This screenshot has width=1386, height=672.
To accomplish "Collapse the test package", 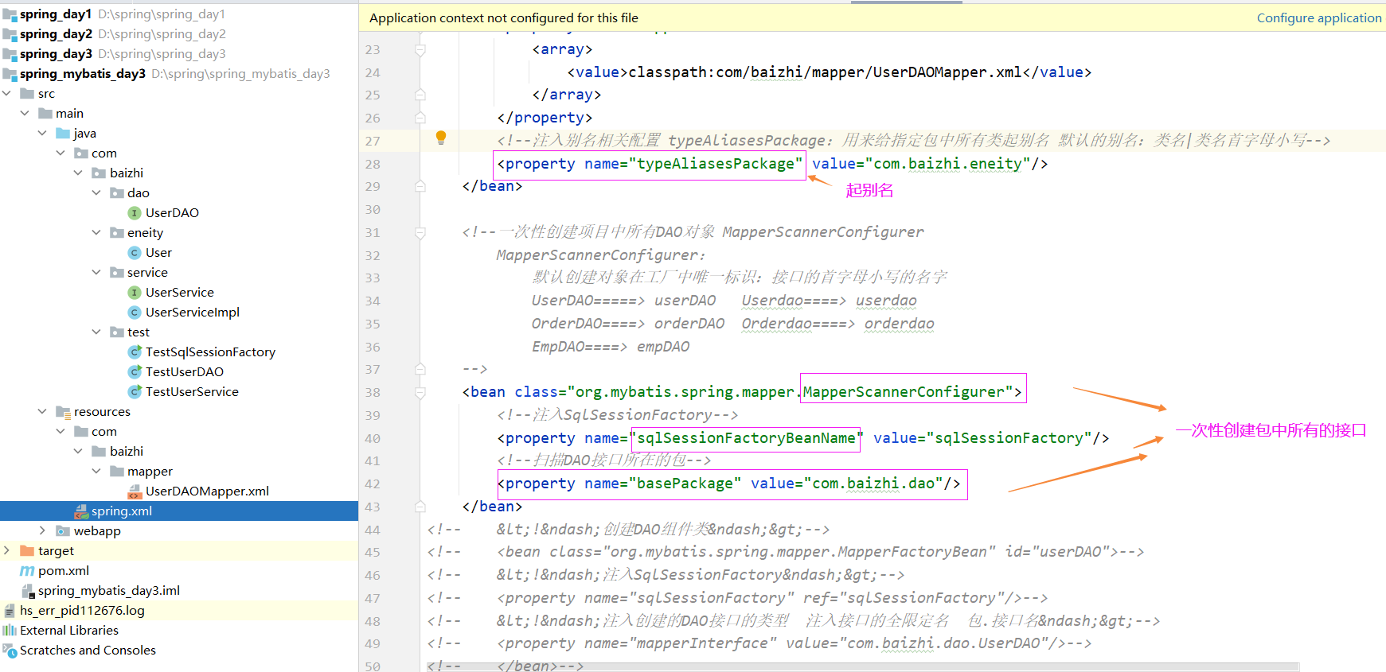I will point(96,332).
